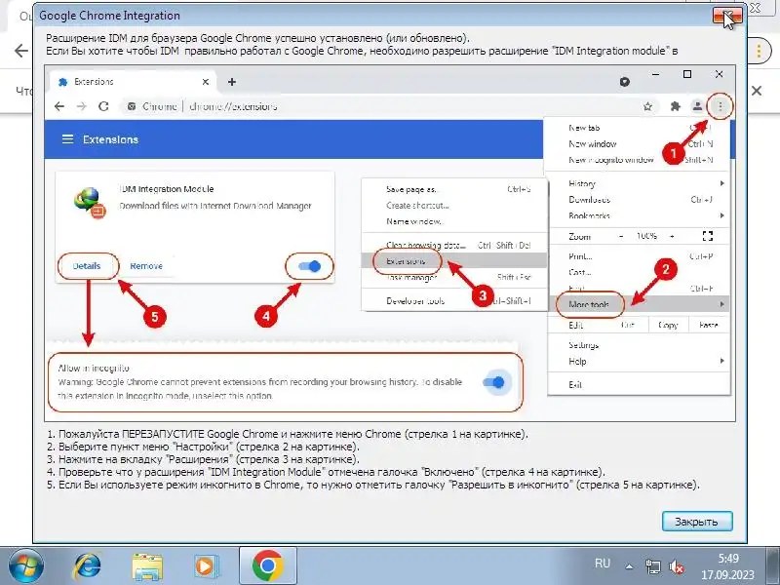
Task: Maximize the pictured Chrome window
Action: pos(687,74)
